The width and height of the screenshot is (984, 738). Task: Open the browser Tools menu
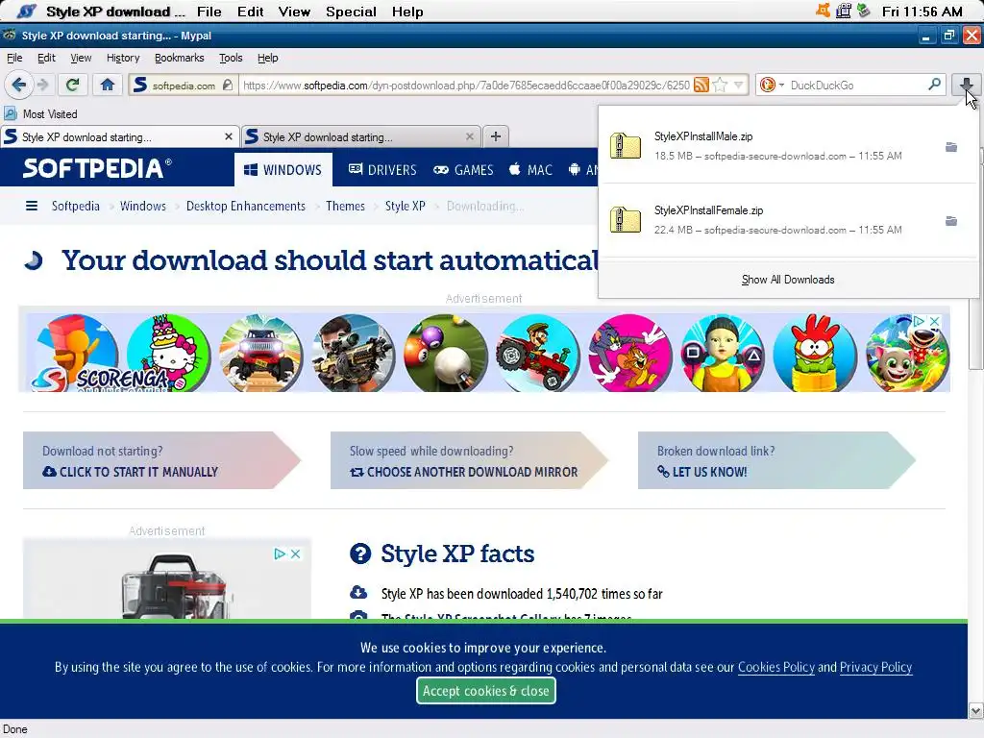[x=231, y=58]
